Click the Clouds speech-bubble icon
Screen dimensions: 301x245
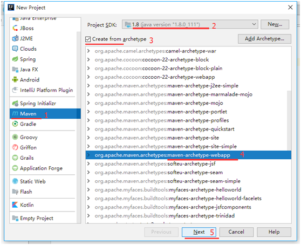click(x=15, y=49)
